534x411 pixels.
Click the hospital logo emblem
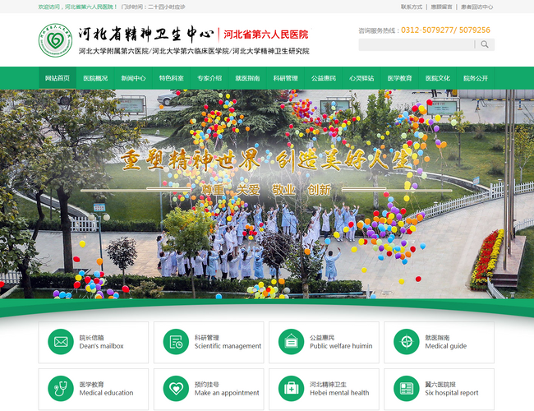[55, 40]
